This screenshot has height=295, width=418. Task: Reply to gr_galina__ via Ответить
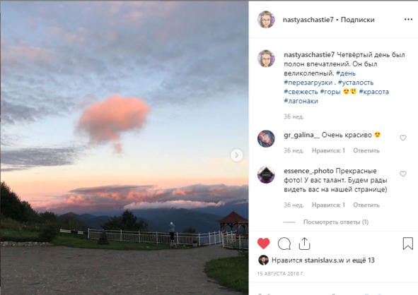pyautogui.click(x=366, y=150)
